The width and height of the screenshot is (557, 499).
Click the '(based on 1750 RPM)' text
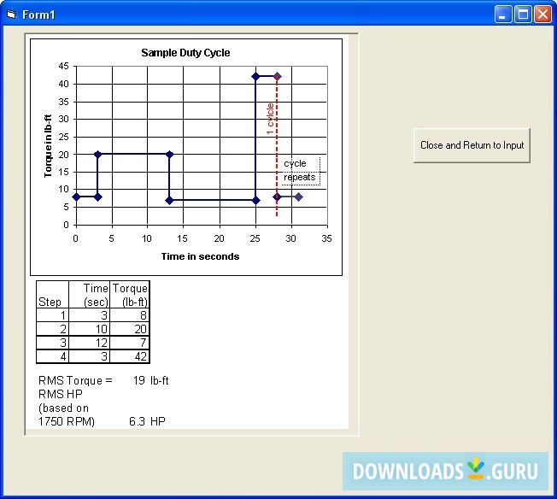click(x=67, y=414)
